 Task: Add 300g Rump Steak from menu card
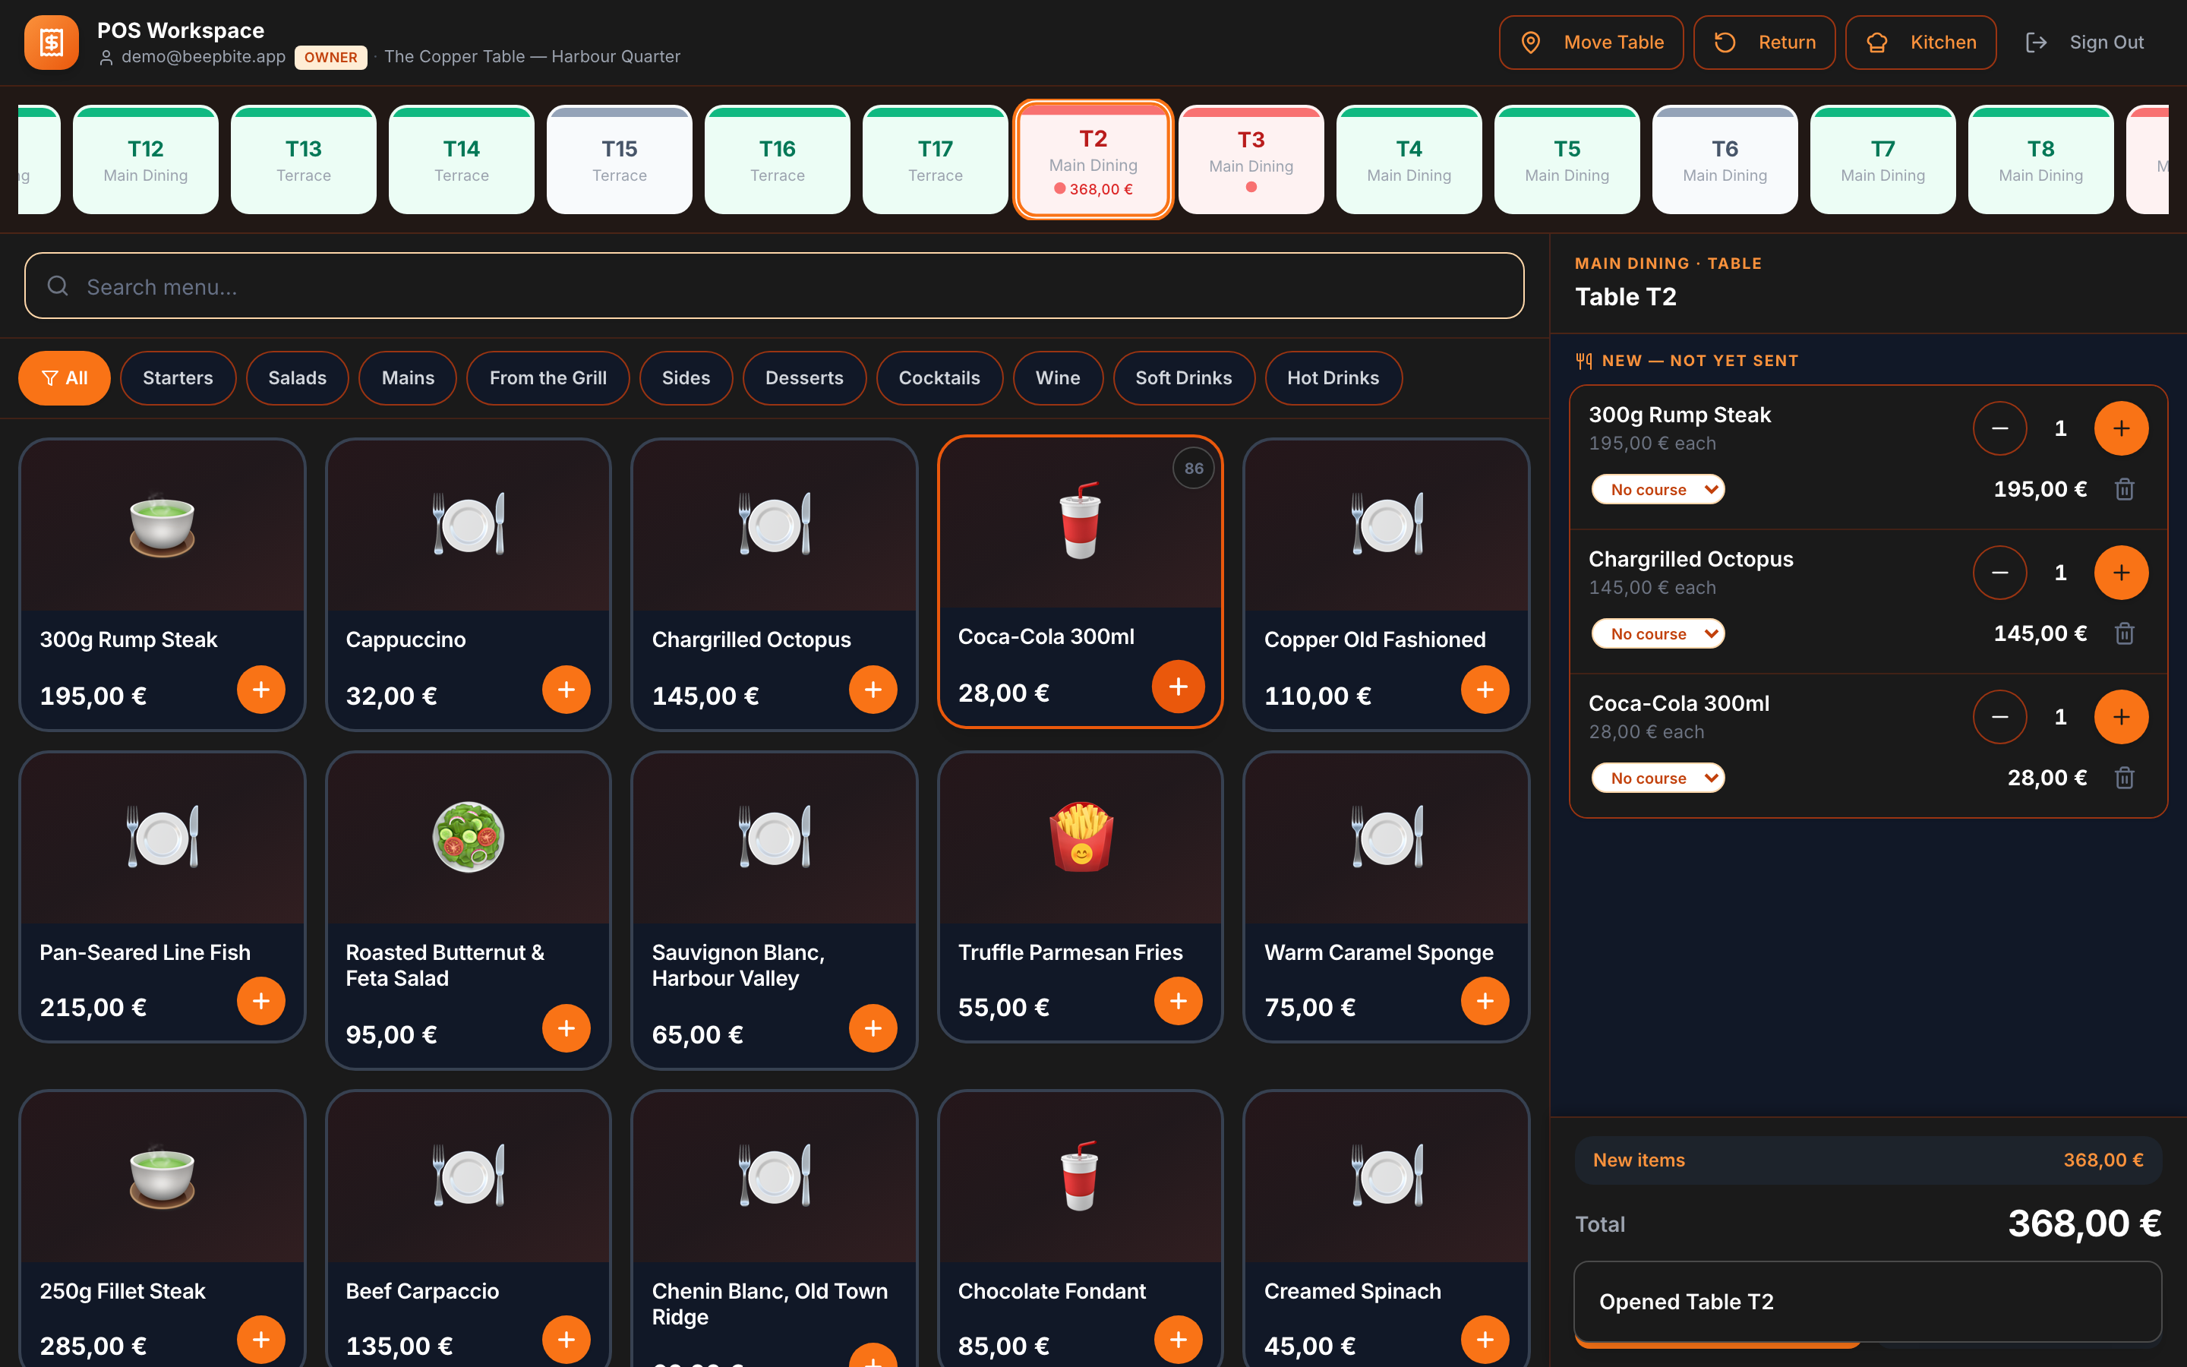click(261, 690)
